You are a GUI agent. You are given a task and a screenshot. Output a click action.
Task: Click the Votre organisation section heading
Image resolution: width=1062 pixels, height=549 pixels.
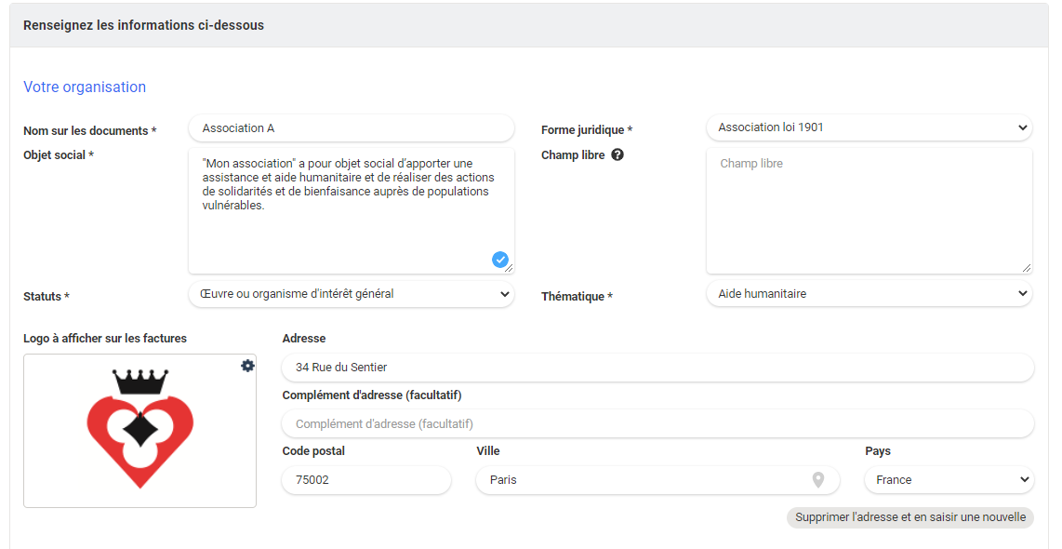pos(85,87)
